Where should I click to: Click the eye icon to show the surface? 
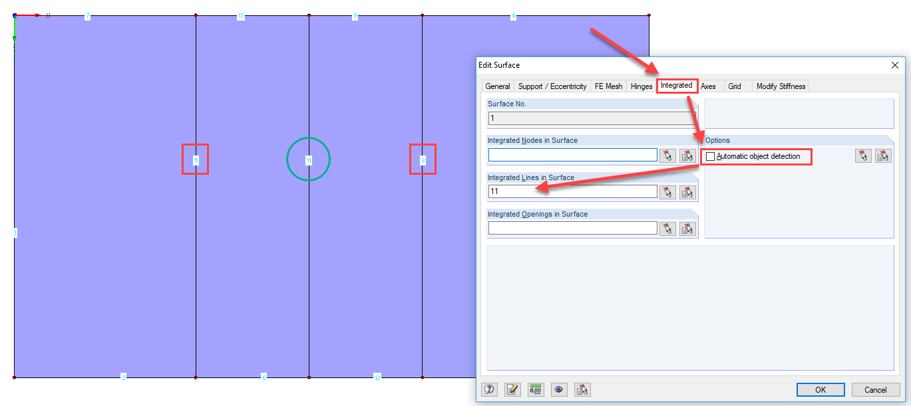[558, 389]
